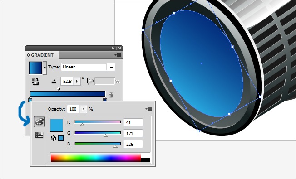Click the gradient angle icon

pos(54,82)
